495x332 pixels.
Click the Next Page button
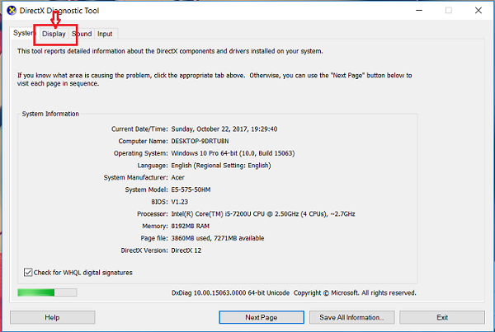click(261, 317)
